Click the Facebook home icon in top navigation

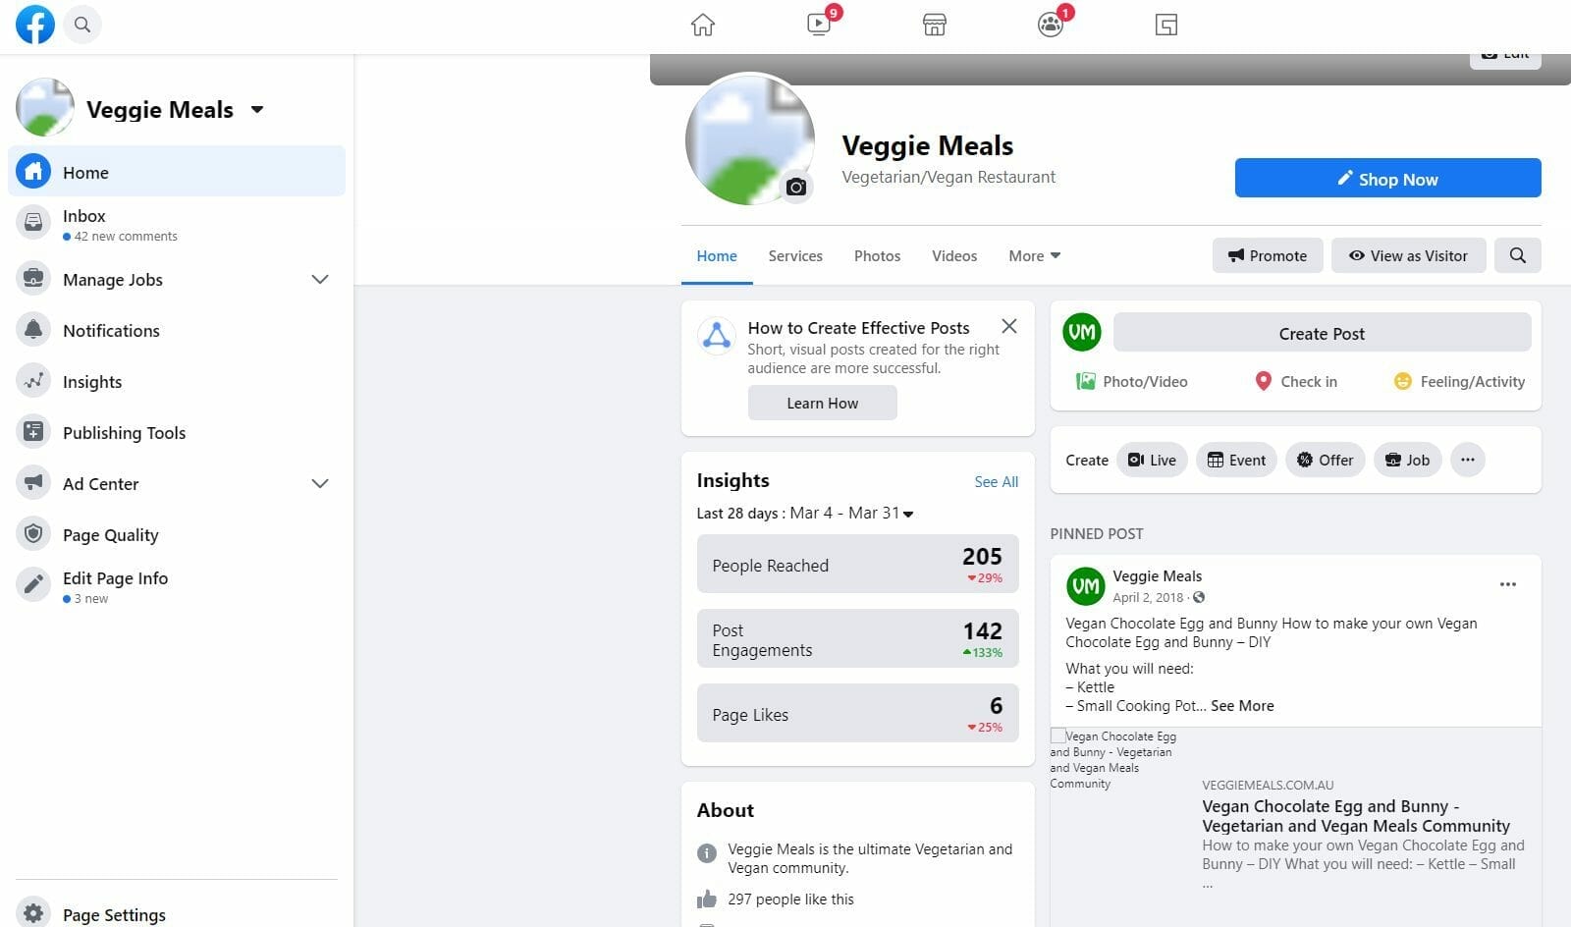(702, 24)
